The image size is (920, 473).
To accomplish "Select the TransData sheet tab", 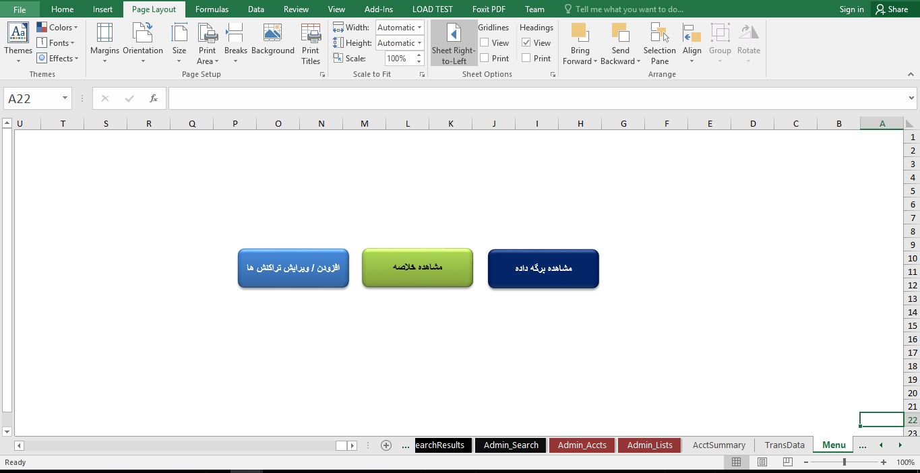I will click(785, 445).
